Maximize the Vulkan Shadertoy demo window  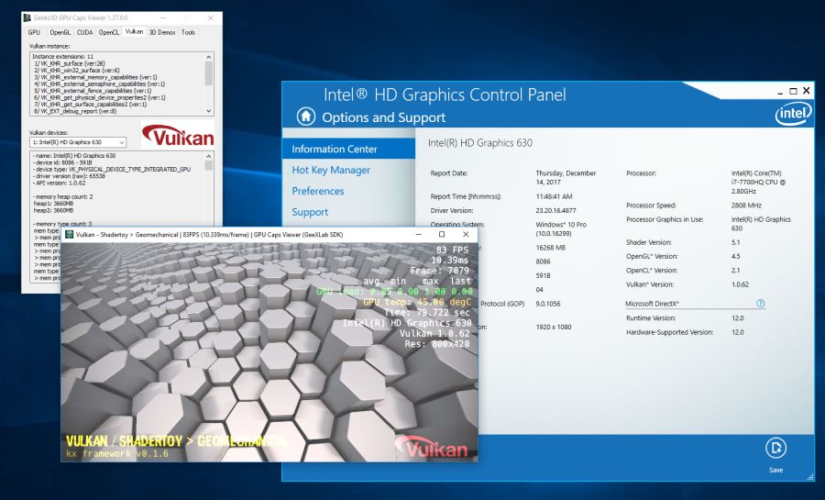(442, 234)
